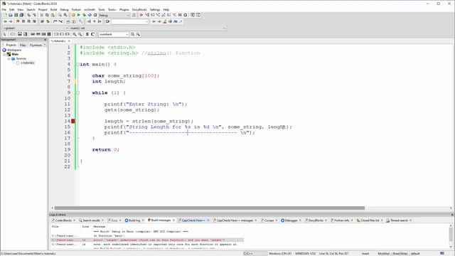The image size is (455, 256).
Task: Click the Jump back green arrow icon
Action: click(5, 21)
